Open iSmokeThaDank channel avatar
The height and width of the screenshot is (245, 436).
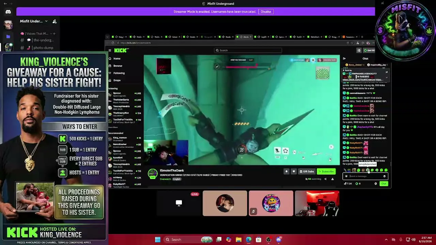pos(153,174)
